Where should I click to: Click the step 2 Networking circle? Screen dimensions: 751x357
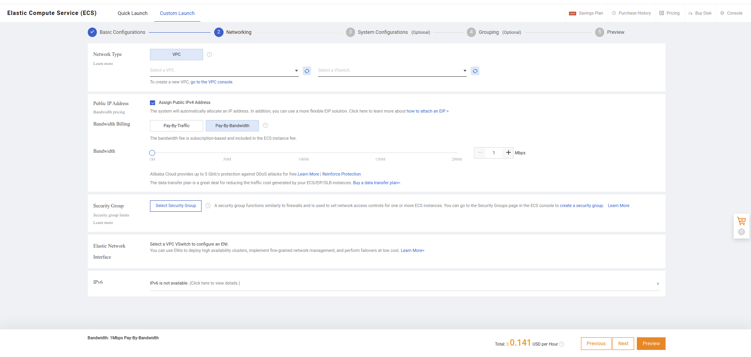tap(219, 32)
